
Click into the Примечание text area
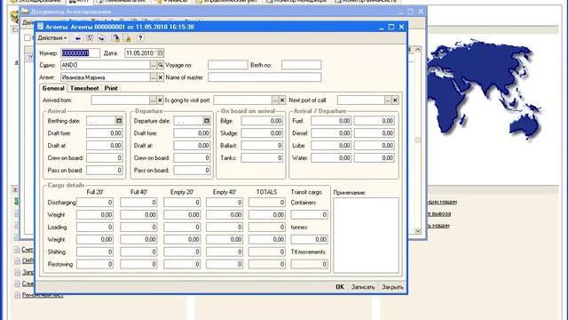click(x=366, y=235)
